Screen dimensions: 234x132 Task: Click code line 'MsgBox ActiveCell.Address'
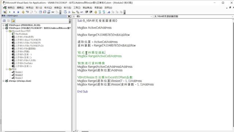(94, 28)
